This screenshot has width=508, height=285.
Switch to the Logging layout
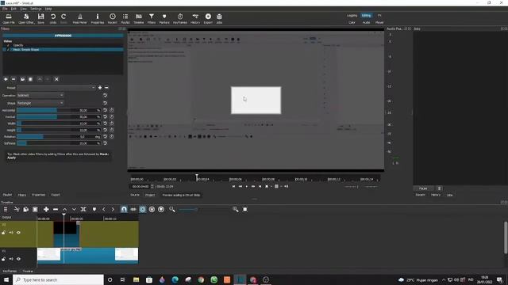[x=352, y=16]
